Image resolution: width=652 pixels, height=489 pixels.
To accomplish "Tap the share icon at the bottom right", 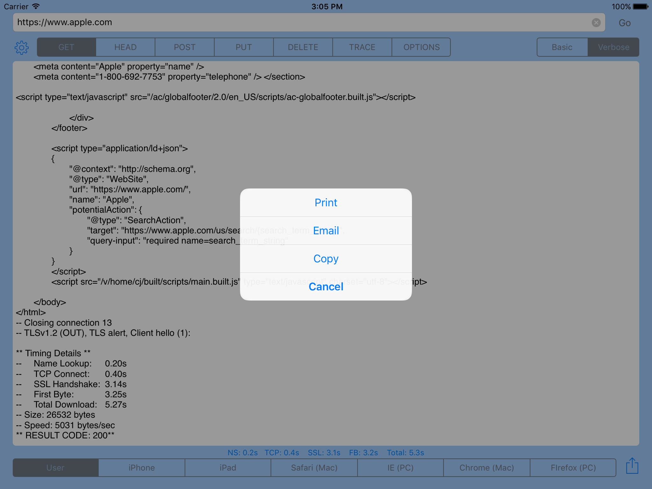I will (632, 466).
